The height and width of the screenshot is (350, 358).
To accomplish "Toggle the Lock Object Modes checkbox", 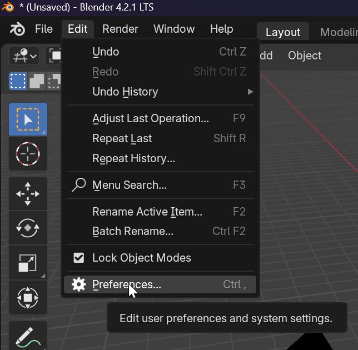I will (79, 258).
